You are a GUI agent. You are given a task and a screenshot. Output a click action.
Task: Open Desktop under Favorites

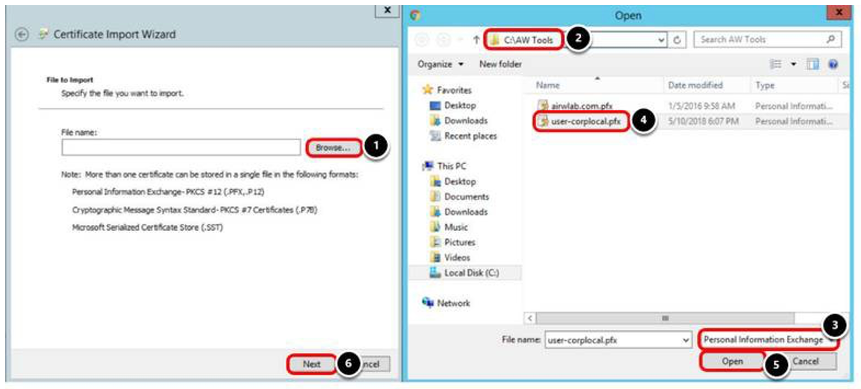pyautogui.click(x=460, y=106)
